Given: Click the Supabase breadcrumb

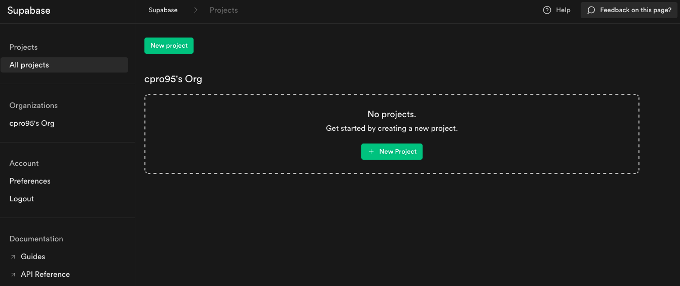Looking at the screenshot, I should pos(163,10).
